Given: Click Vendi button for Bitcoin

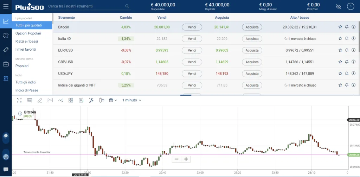Looking at the screenshot, I should [x=192, y=27].
